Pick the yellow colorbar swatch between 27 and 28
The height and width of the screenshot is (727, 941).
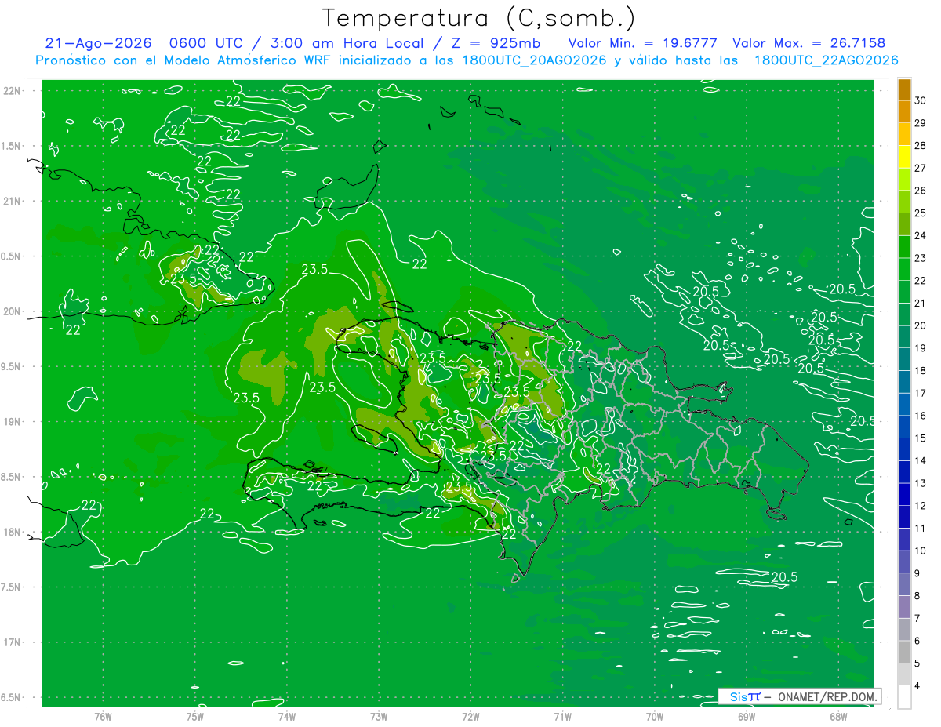[904, 157]
